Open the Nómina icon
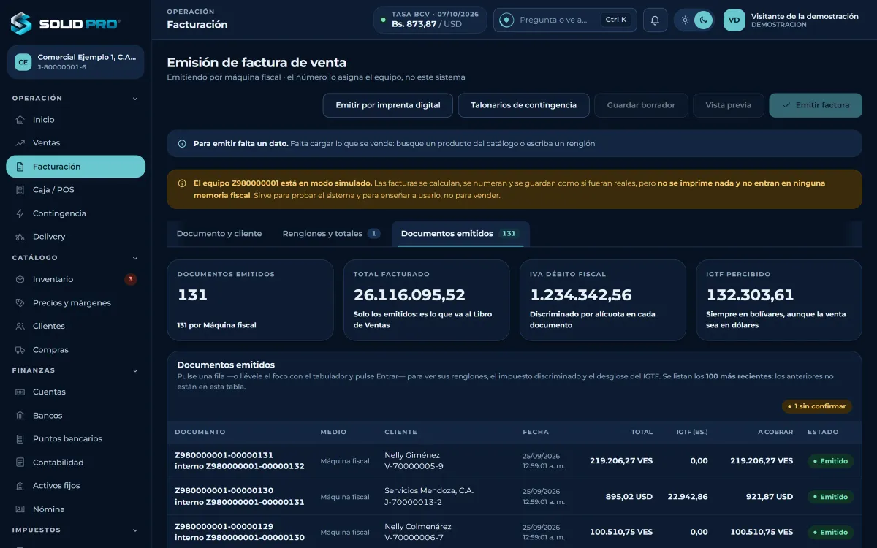 (20, 509)
